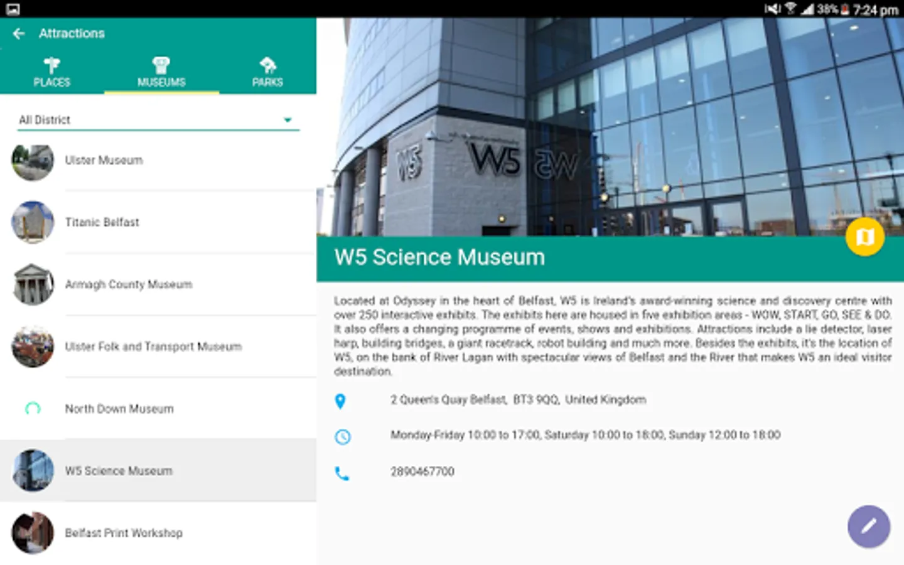Click phone number 2890467700
This screenshot has width=904, height=565.
point(422,471)
